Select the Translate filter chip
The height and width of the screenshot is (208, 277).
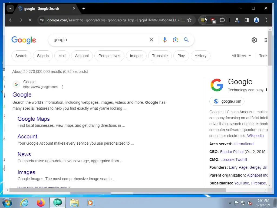[x=160, y=56]
